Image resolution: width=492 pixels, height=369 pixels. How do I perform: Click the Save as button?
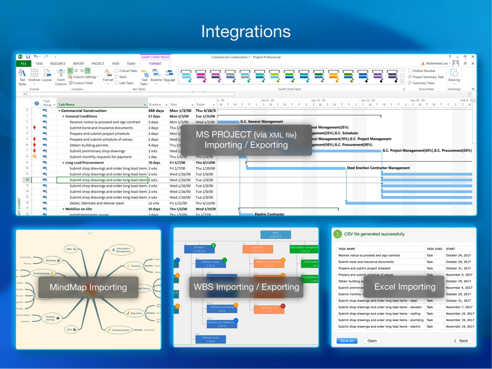click(x=346, y=341)
